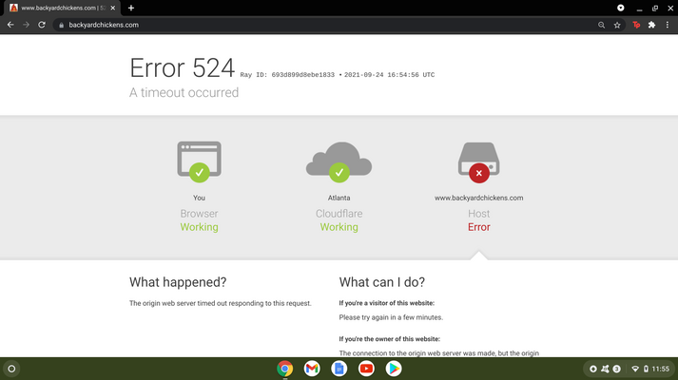Click 'Please try again in a few minutes.'
The image size is (678, 380).
tap(391, 317)
